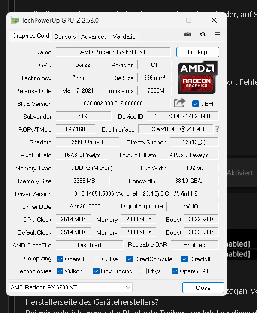Switch to the Sensors tab
Screen dimensions: 257x313
point(65,36)
